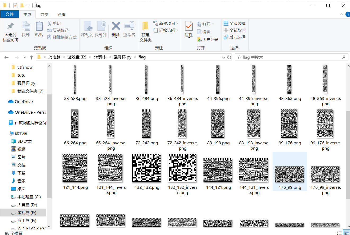Click the 粘贴快捷方式 button
Viewport: 350px width, 235px height.
point(62,37)
